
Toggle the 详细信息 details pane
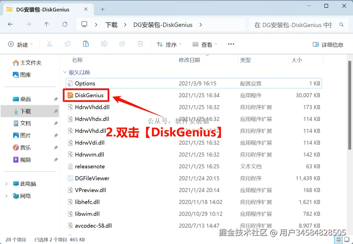tap(328, 44)
